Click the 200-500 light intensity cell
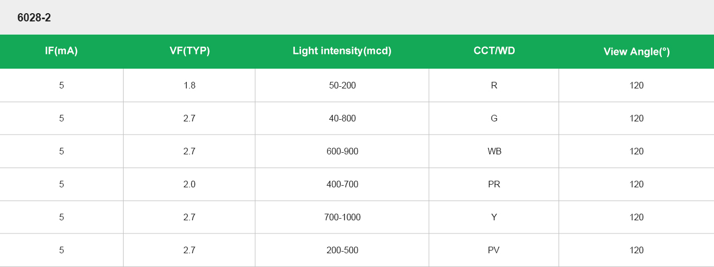714x267 pixels. click(x=342, y=250)
